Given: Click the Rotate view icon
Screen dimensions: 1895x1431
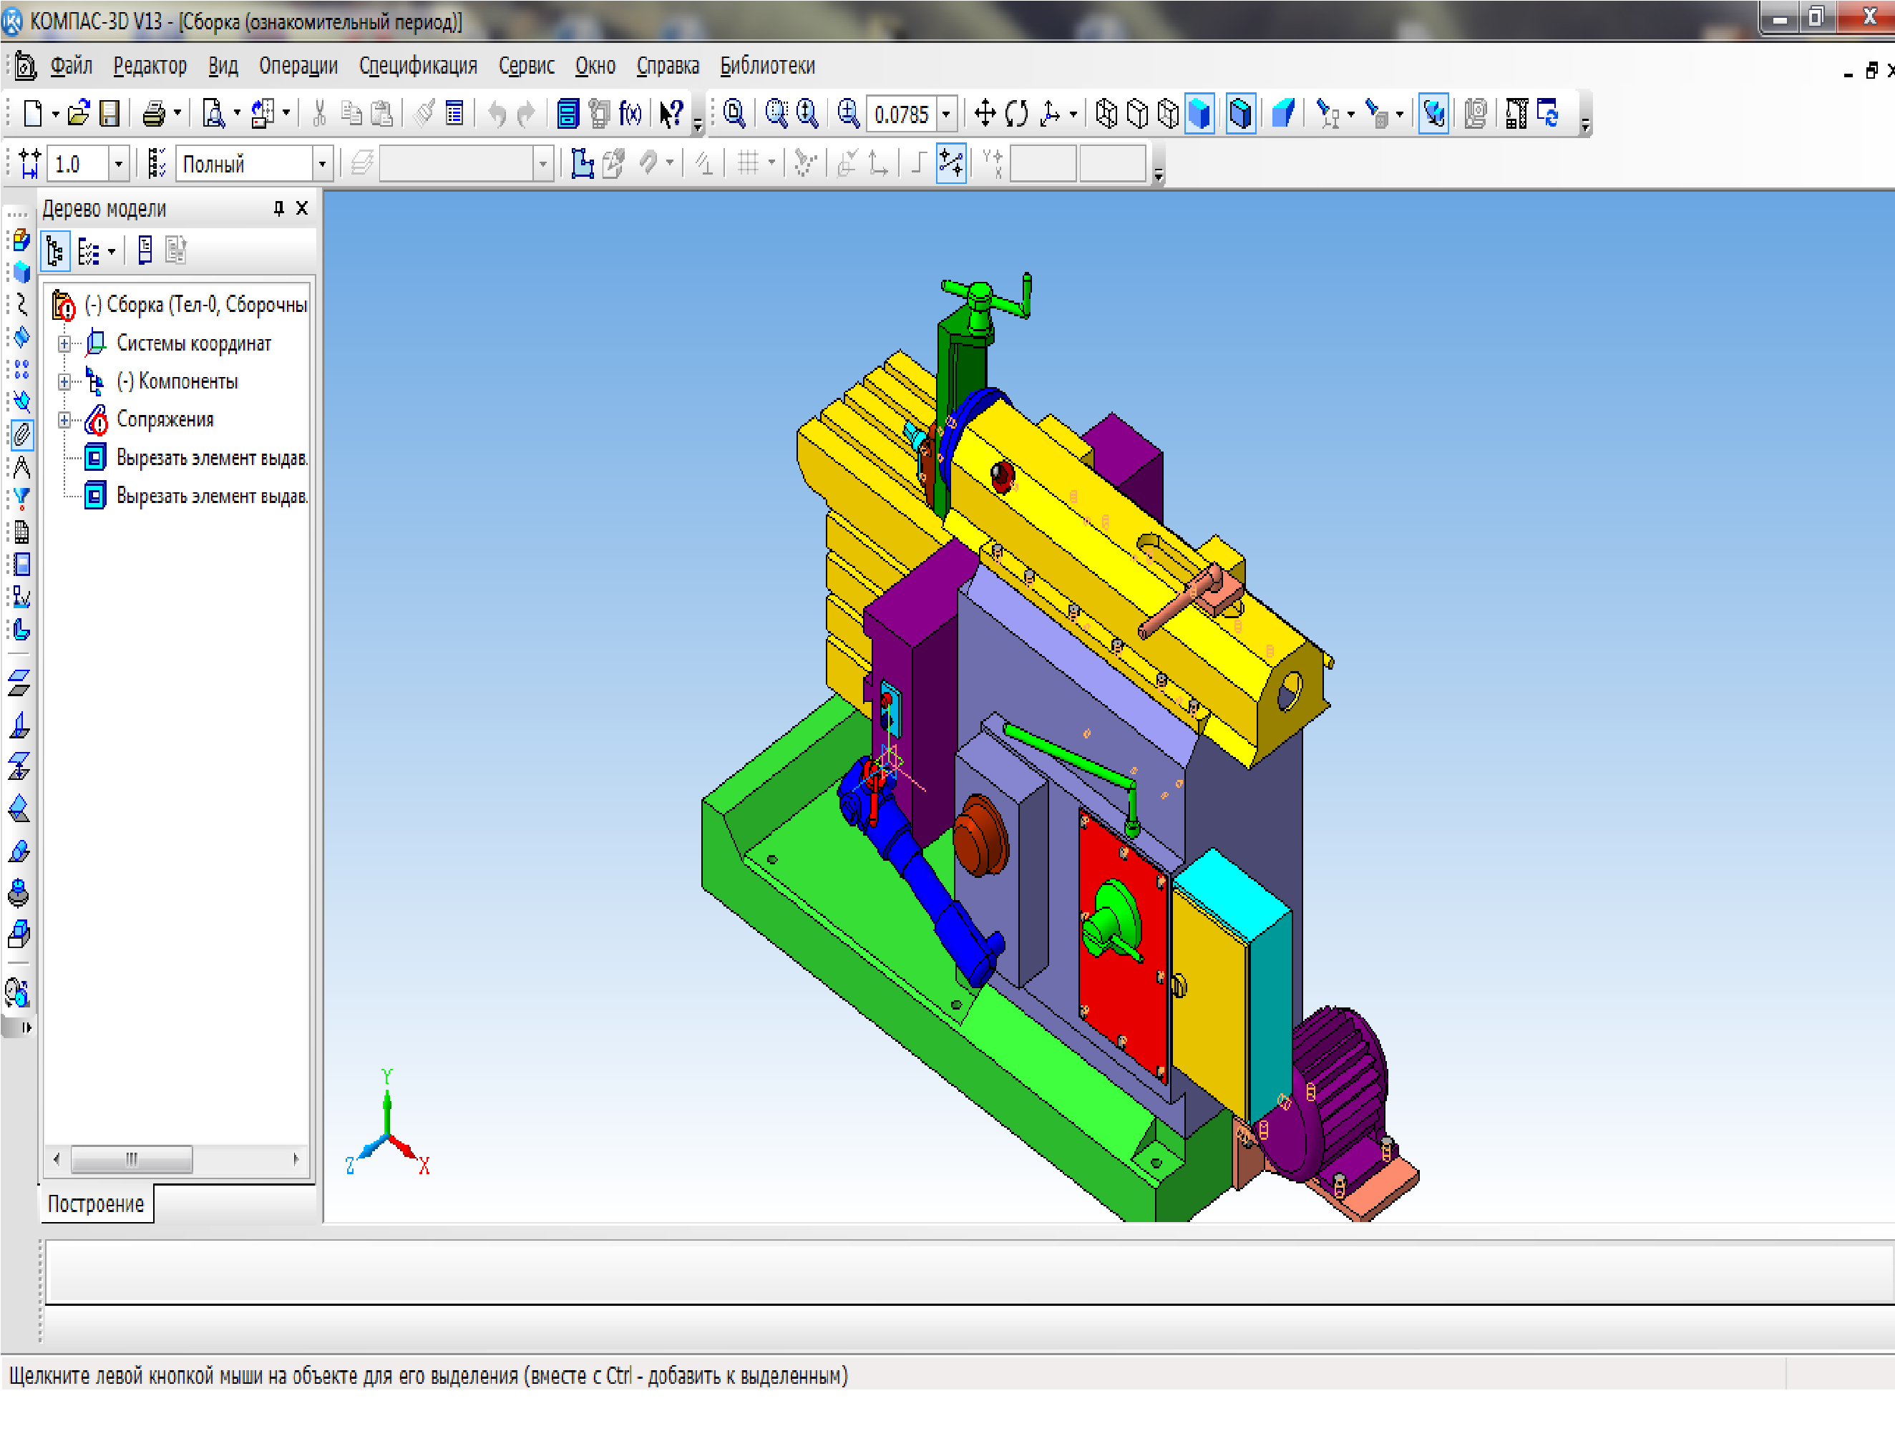Looking at the screenshot, I should click(1017, 113).
